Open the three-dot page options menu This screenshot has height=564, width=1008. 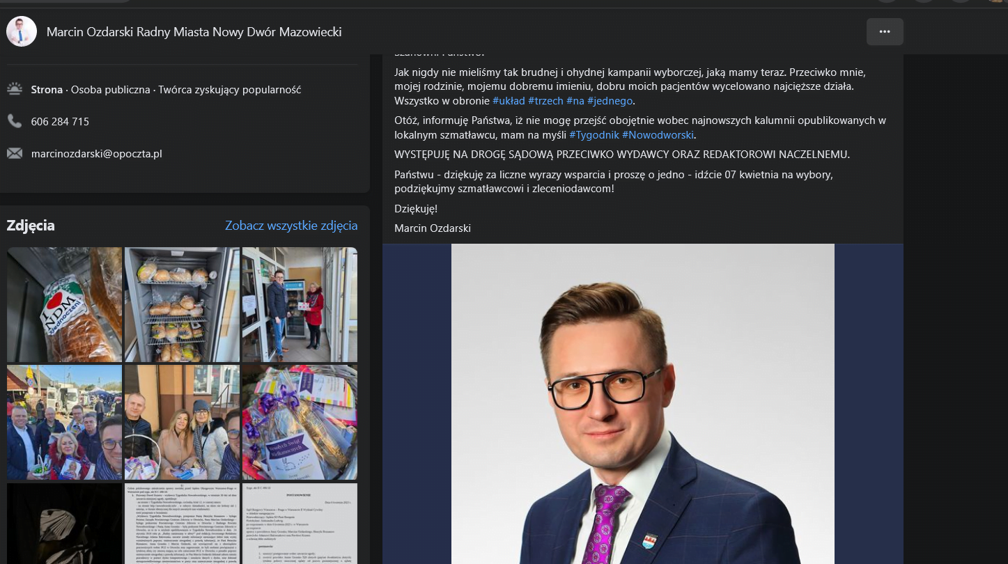[x=885, y=32]
